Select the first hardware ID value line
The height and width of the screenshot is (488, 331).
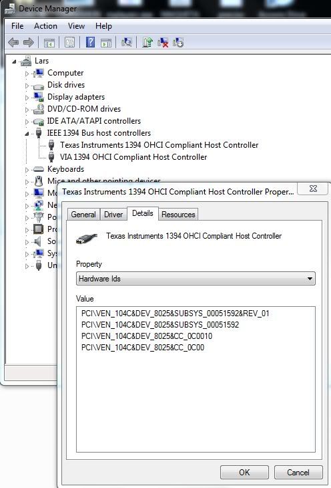(176, 314)
